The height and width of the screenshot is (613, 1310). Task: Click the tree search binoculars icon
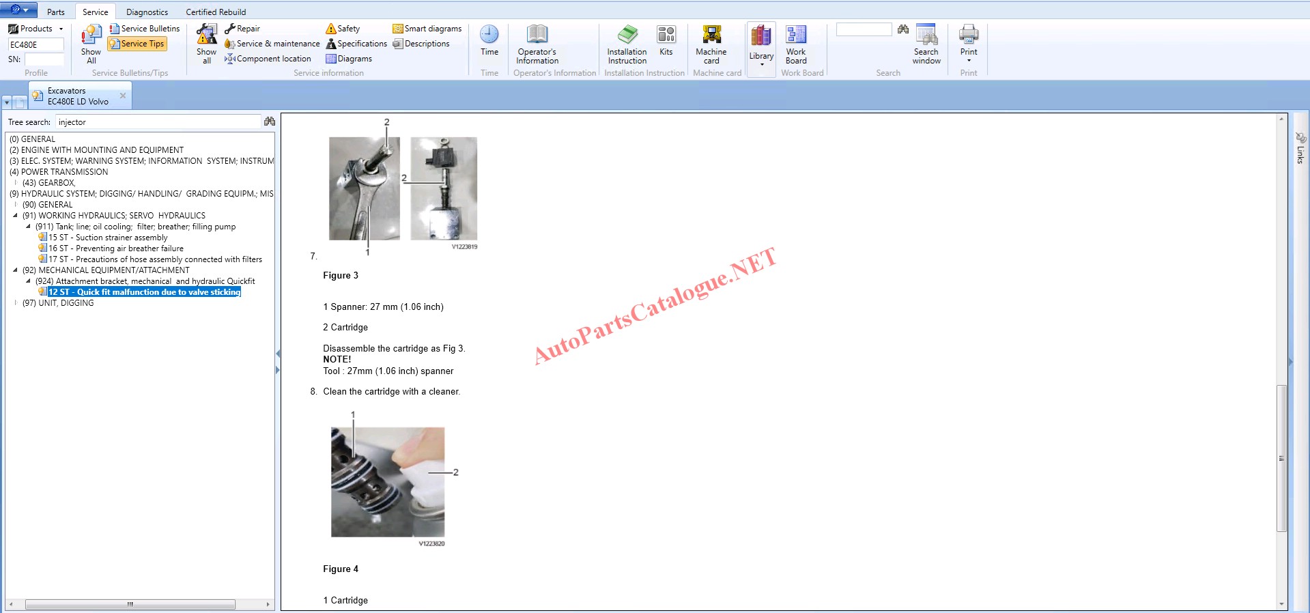pyautogui.click(x=270, y=122)
